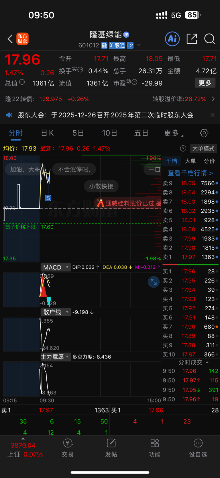Select the 千档 order book tab
Viewport: 220px width, 478px height.
coord(172,161)
